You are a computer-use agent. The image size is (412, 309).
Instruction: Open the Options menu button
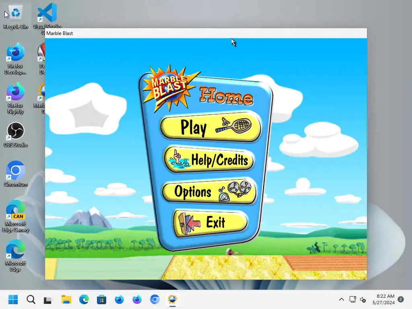tap(209, 191)
